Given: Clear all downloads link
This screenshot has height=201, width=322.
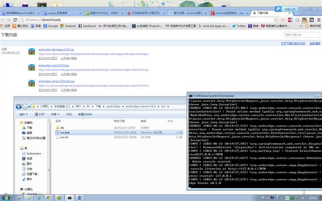Looking at the screenshot, I should [x=315, y=43].
